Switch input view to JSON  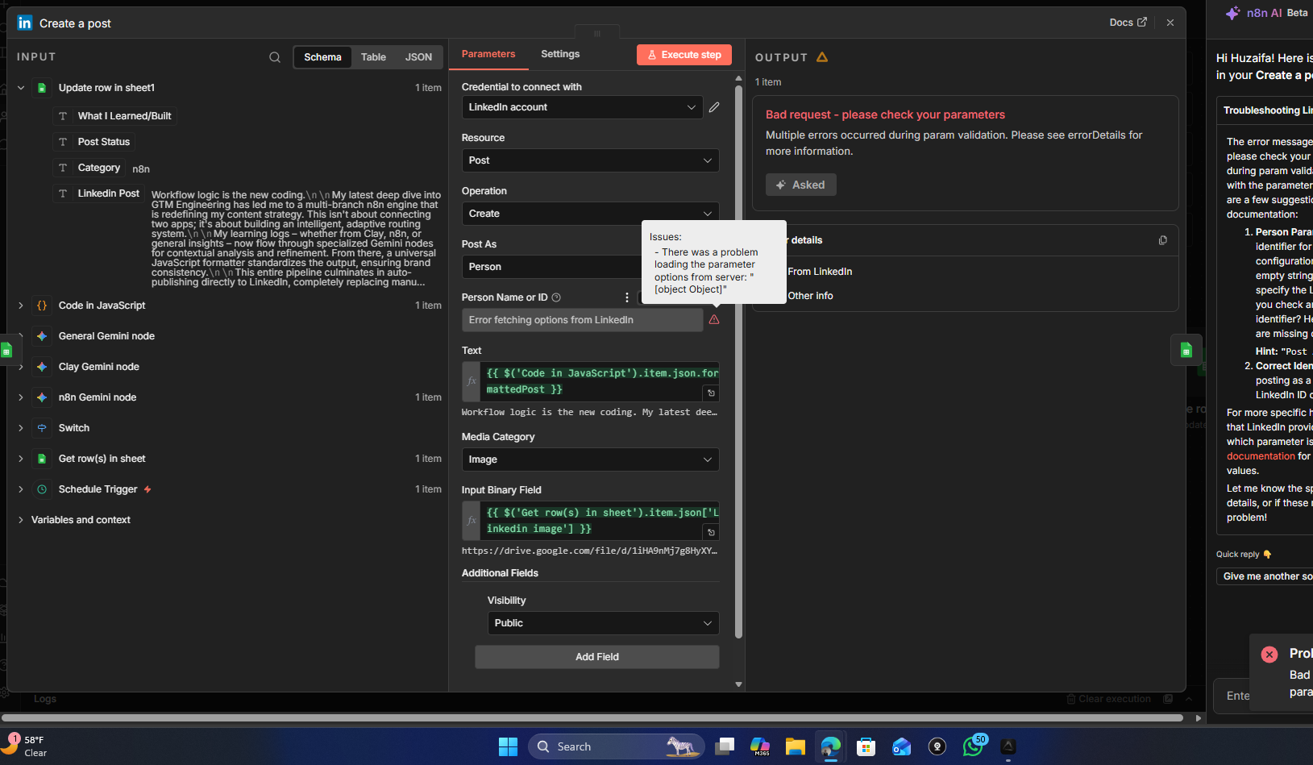[x=418, y=57]
